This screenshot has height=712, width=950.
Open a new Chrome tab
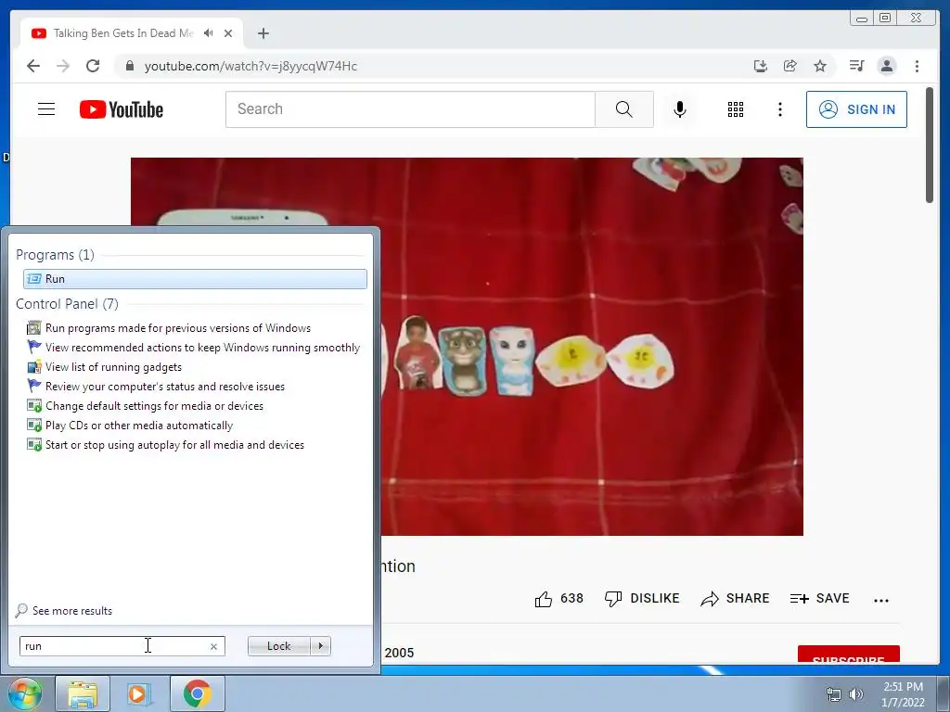pos(263,33)
